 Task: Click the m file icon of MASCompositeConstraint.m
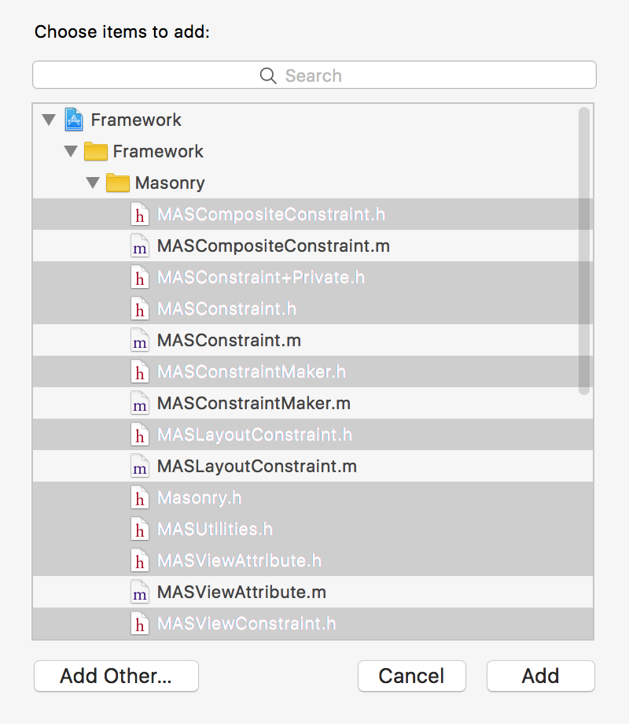[139, 246]
